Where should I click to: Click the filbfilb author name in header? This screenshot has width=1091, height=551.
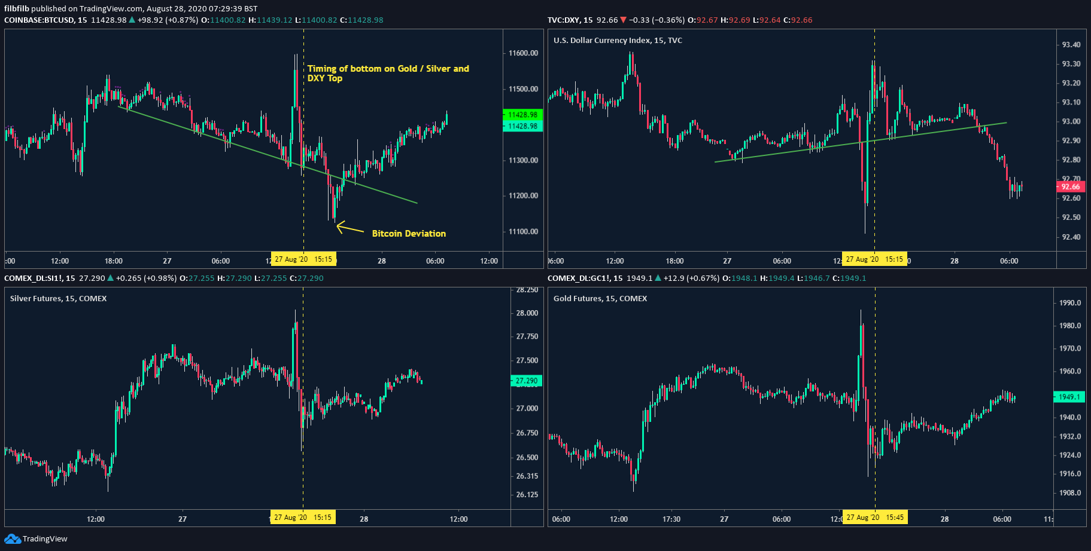[x=17, y=8]
